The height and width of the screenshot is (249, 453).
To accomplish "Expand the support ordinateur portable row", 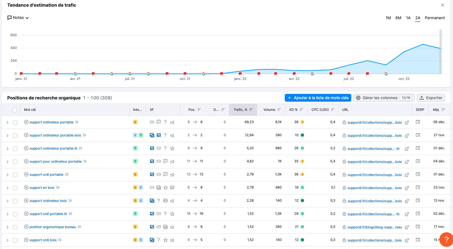I will pos(8,123).
